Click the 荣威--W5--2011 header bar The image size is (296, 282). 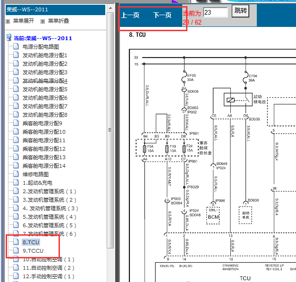[x=55, y=9]
